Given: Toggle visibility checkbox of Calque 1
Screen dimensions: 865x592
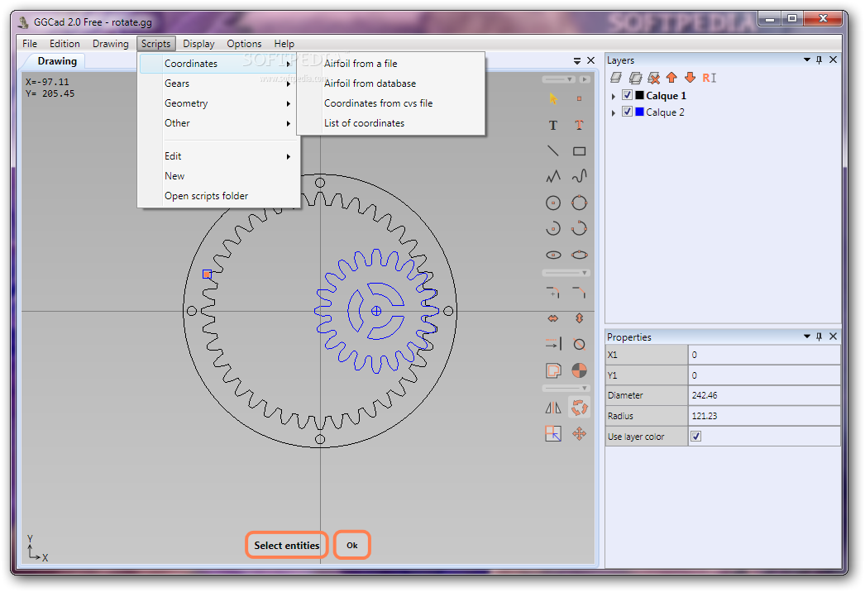Looking at the screenshot, I should click(x=627, y=95).
